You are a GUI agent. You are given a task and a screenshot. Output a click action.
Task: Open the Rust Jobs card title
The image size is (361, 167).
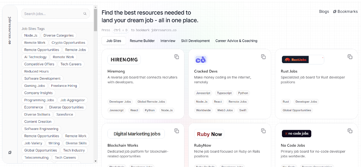pyautogui.click(x=289, y=71)
